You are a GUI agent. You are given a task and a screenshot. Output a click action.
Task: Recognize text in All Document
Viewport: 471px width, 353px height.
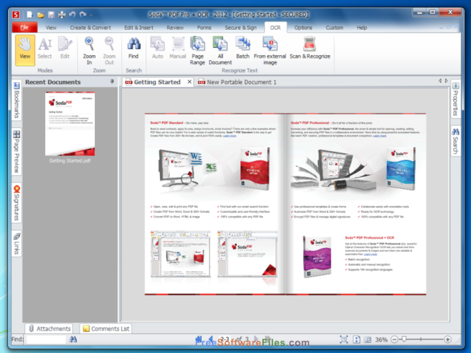[x=220, y=51]
